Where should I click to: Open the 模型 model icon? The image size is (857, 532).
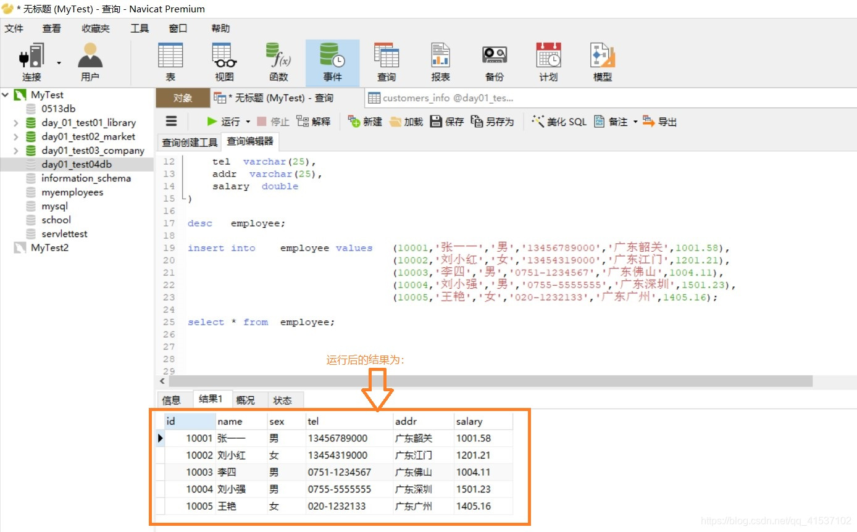603,62
